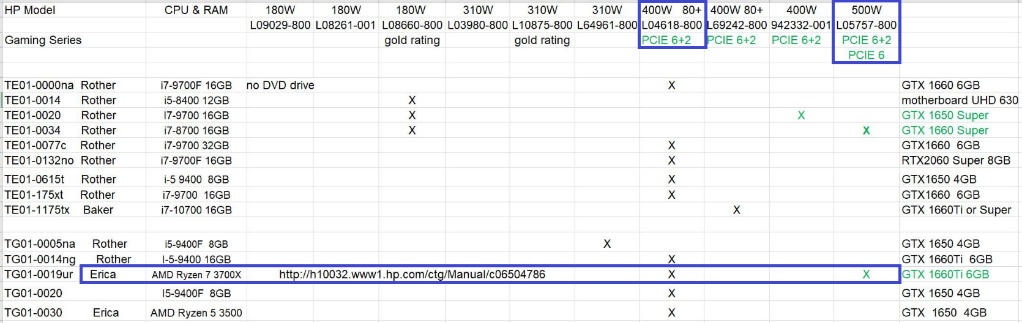This screenshot has width=1022, height=323.
Task: Click the green X in TE01-0020 row
Action: coord(801,115)
